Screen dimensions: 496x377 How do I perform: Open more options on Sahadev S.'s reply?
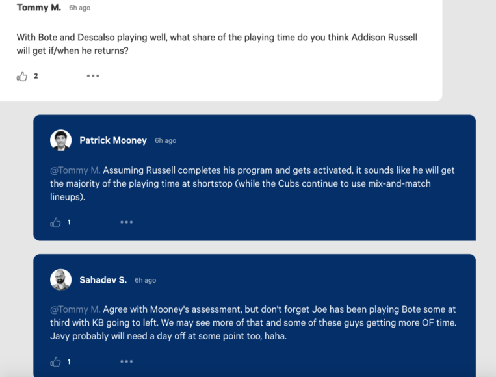126,361
